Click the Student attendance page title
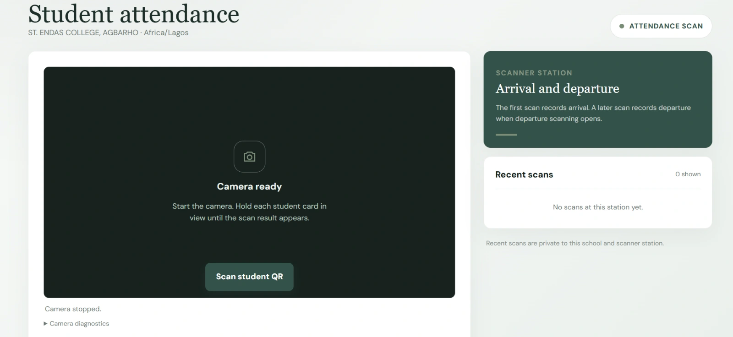This screenshot has height=337, width=733. click(134, 14)
